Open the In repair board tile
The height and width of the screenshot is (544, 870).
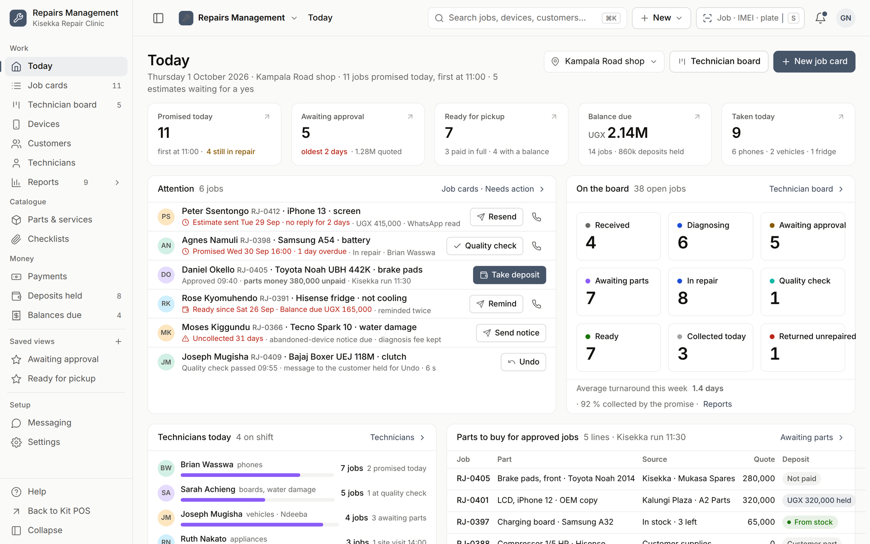[710, 292]
